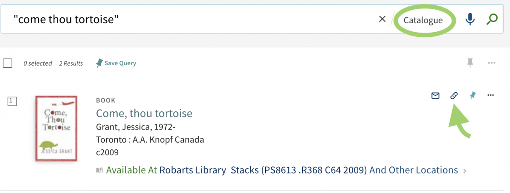
Task: Tick the select-all results checkbox
Action: [8, 63]
